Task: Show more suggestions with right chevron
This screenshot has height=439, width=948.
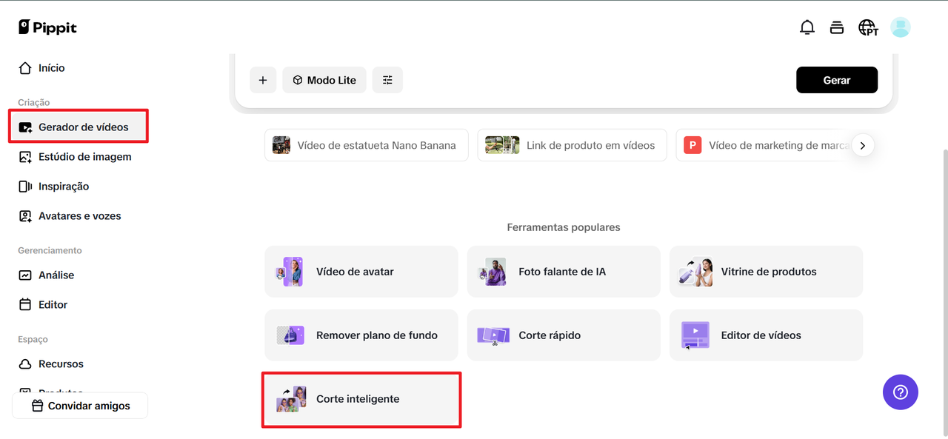Action: click(863, 145)
